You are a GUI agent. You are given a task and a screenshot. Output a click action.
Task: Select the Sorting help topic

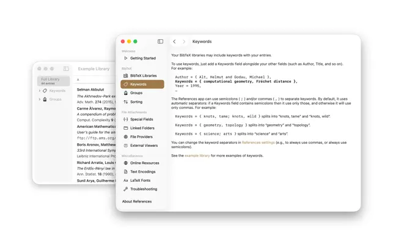click(x=142, y=102)
